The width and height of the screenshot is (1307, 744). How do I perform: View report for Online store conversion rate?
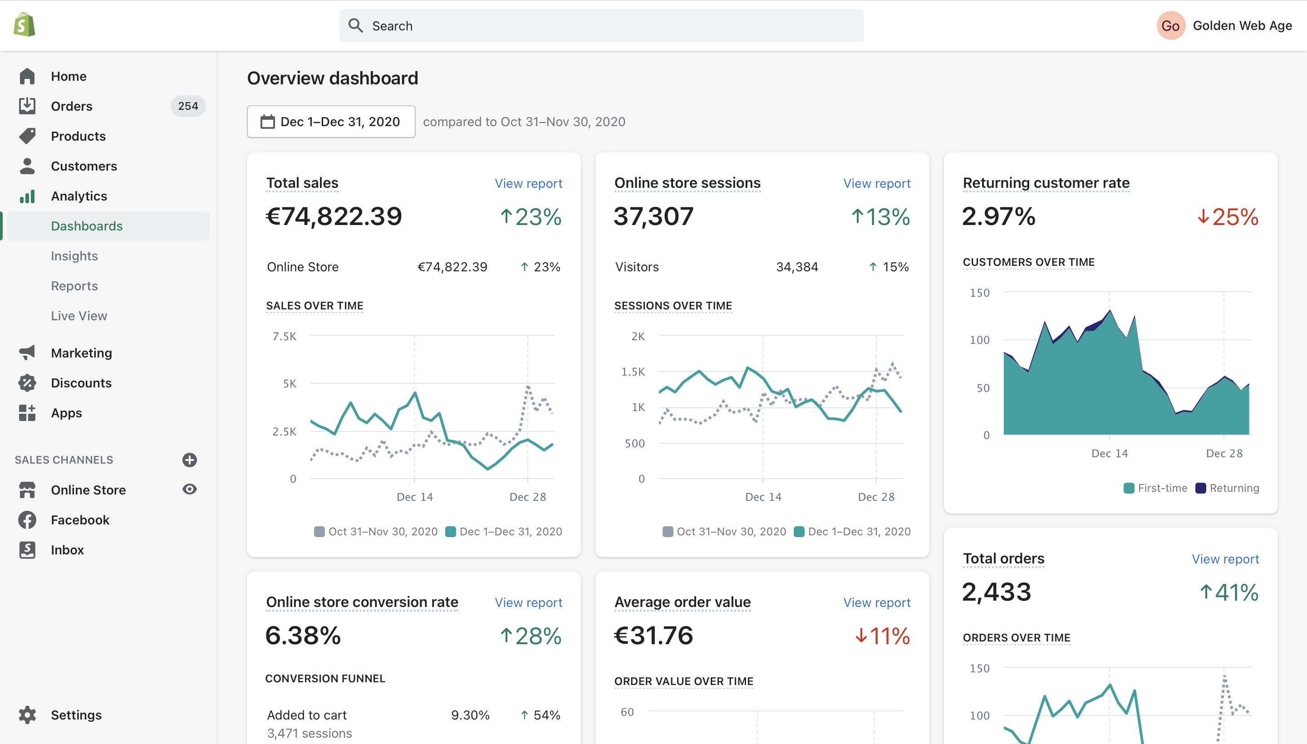(529, 602)
